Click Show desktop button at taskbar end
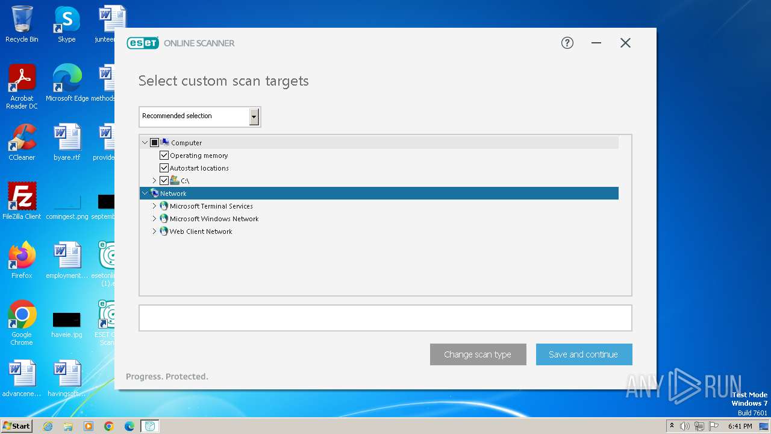The image size is (771, 434). 765,426
